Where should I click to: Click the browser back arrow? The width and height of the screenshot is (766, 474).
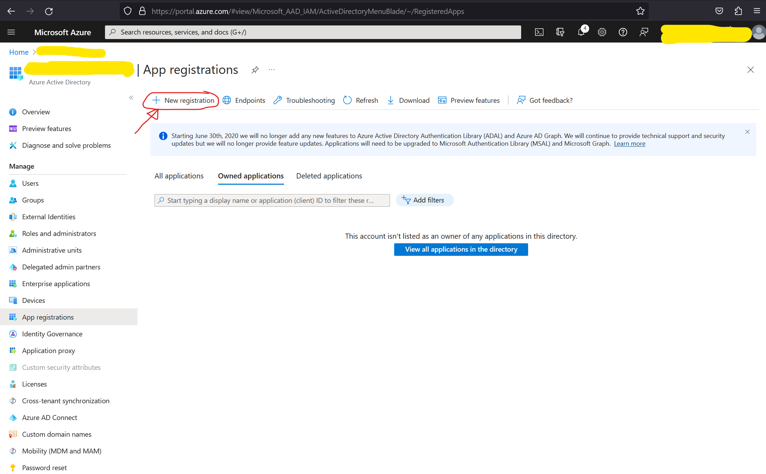pos(11,11)
